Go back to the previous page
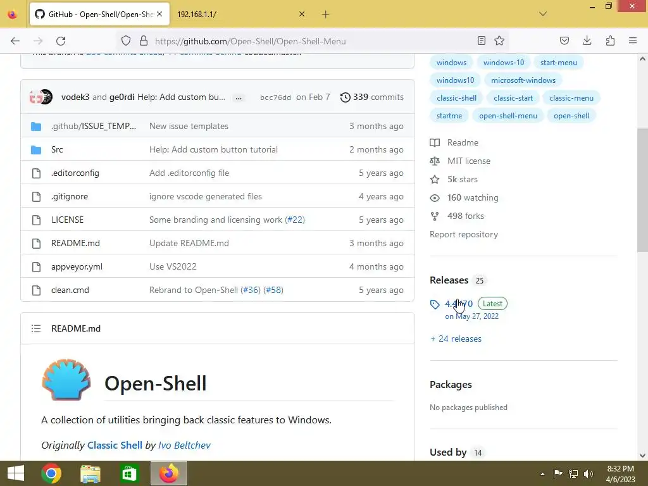 (x=15, y=41)
